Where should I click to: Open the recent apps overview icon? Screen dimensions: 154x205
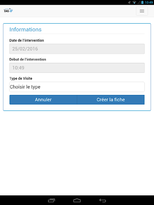(x=51, y=200)
